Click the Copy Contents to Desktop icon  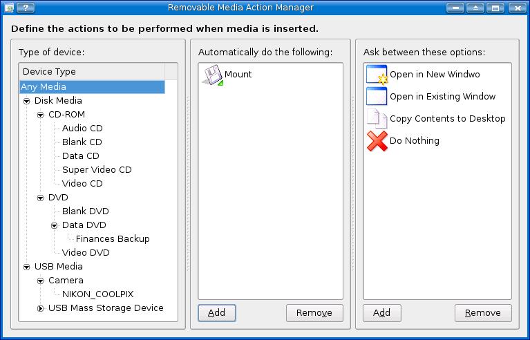coord(377,119)
